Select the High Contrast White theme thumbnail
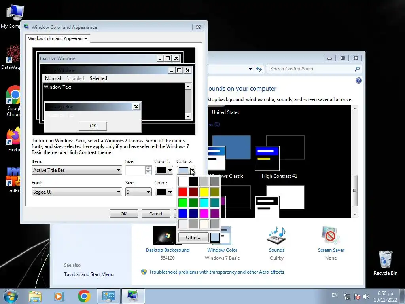 280,201
